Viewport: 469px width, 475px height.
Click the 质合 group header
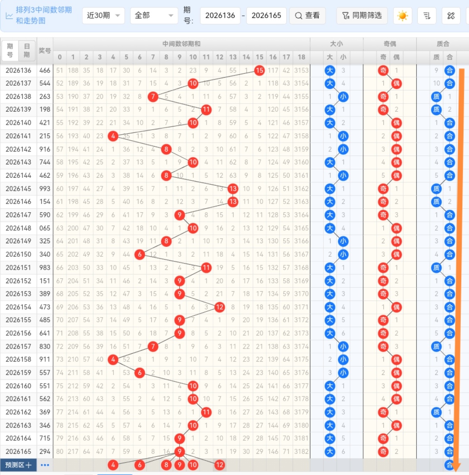tap(443, 44)
